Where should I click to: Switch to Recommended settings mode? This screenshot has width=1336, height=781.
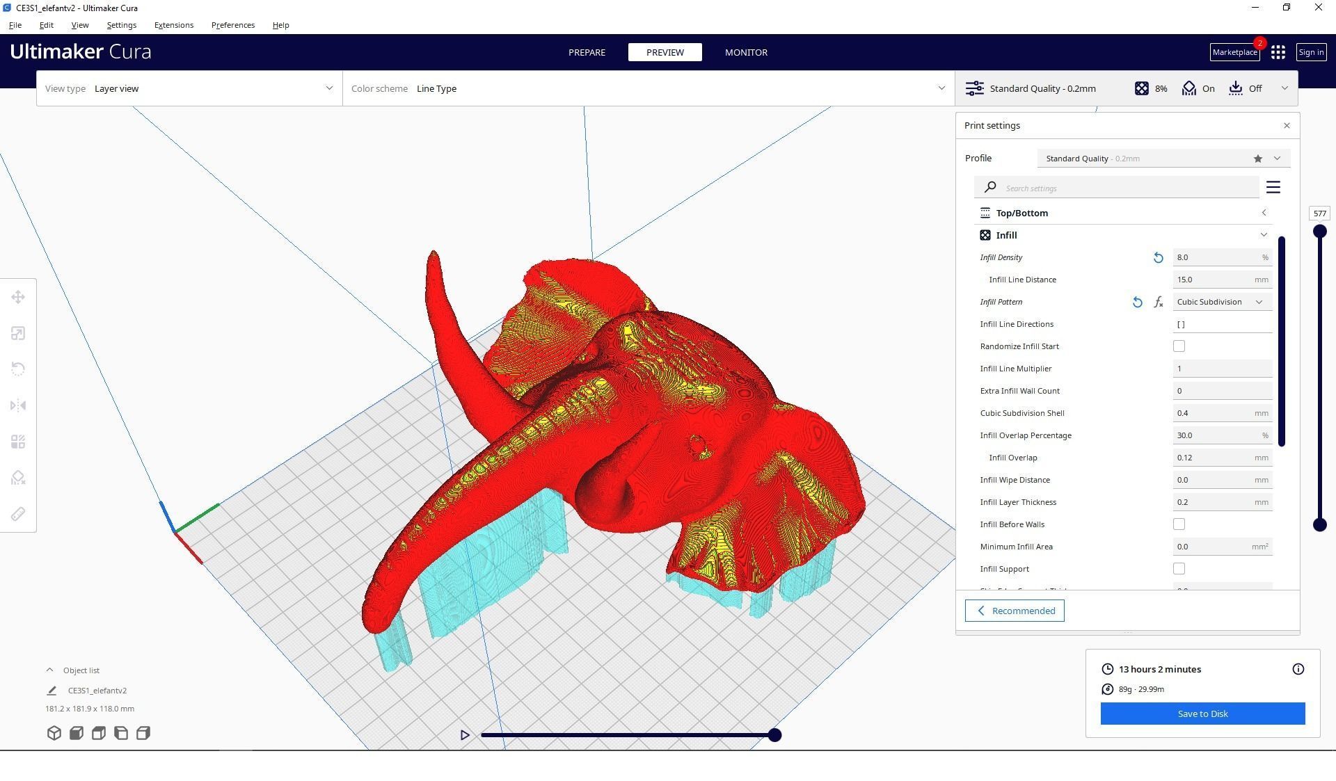[1015, 611]
